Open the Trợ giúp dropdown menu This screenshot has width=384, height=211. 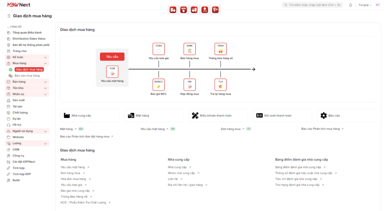(x=364, y=5)
